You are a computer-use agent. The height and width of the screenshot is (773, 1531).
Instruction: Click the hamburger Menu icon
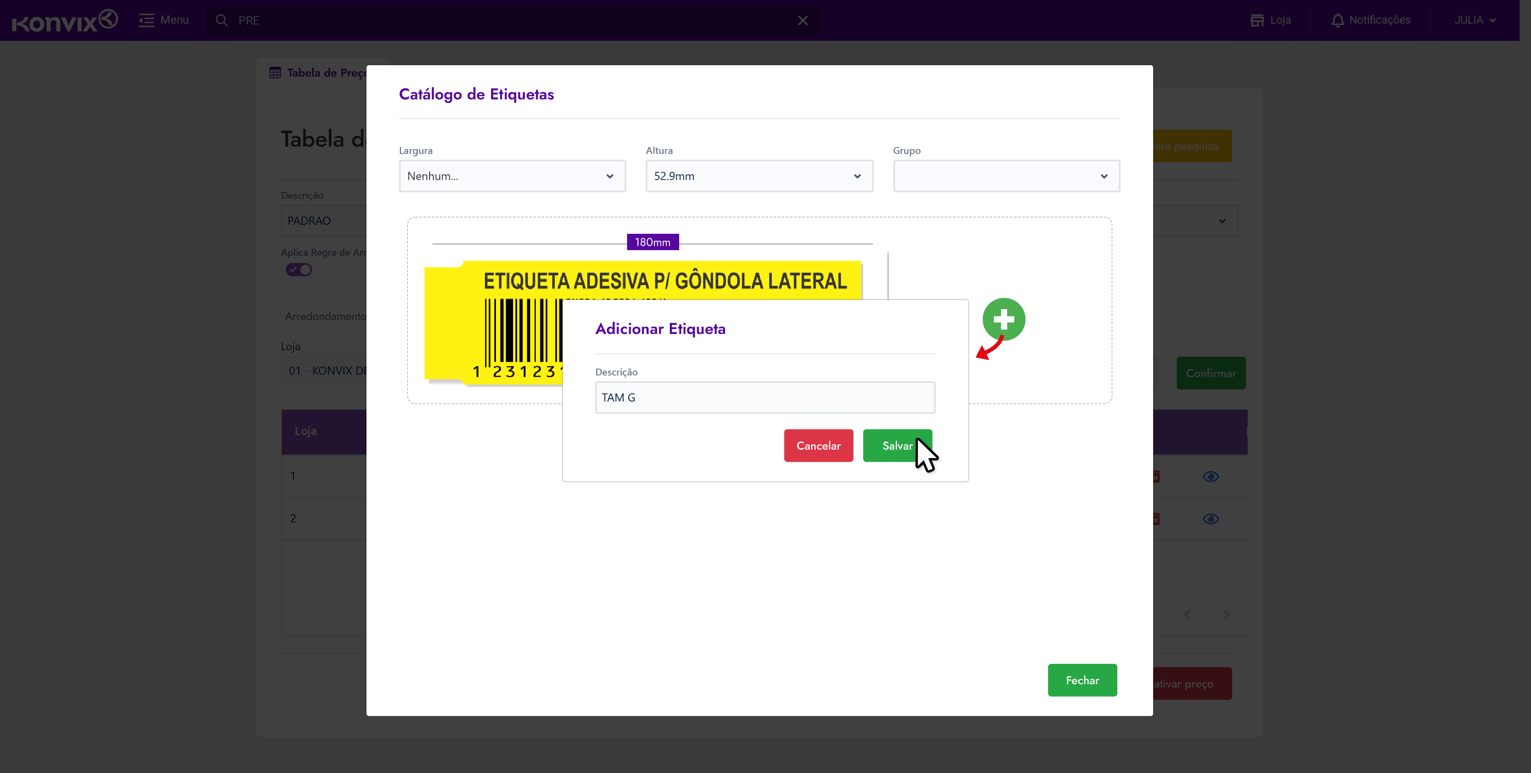point(146,20)
